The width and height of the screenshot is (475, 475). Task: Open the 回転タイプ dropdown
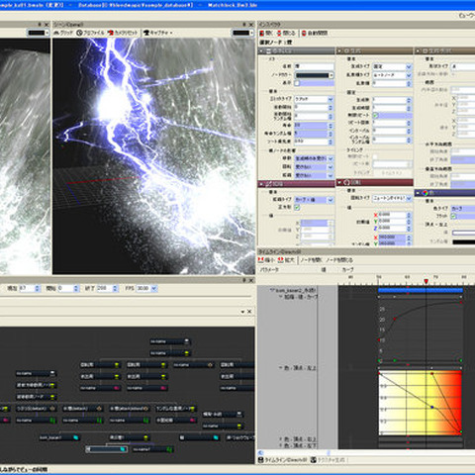[x=409, y=198]
